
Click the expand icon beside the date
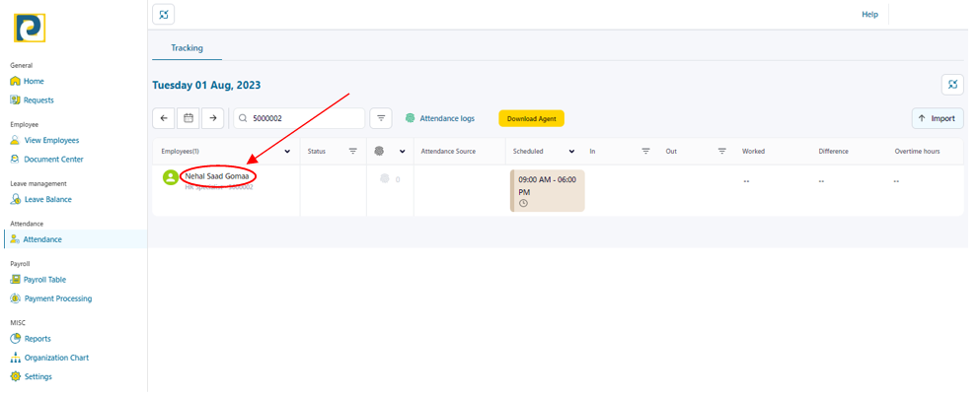pyautogui.click(x=952, y=85)
